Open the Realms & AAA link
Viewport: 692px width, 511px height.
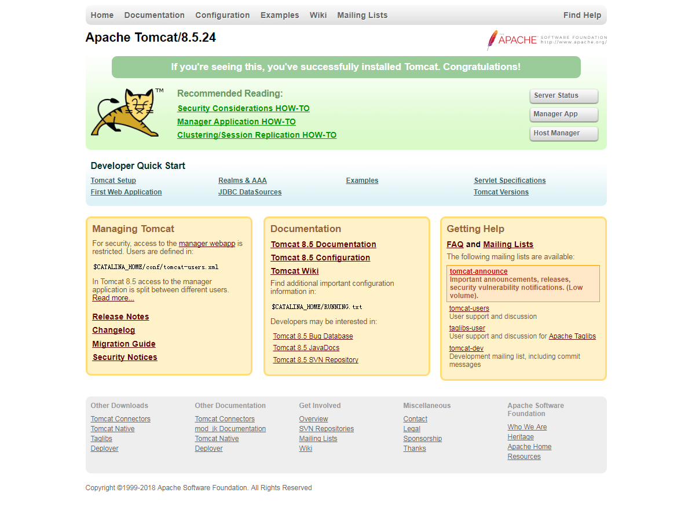[x=242, y=181]
